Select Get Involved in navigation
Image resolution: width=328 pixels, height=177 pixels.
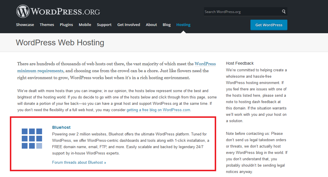[x=129, y=25]
